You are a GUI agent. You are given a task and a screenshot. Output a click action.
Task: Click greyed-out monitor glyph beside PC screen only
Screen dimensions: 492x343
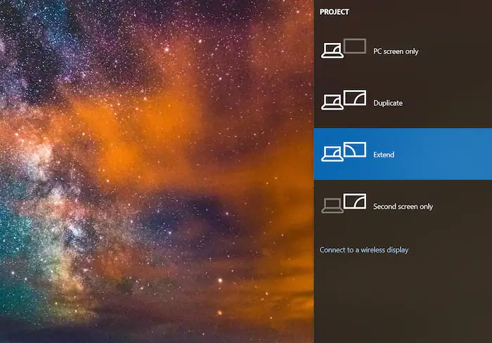coord(356,46)
